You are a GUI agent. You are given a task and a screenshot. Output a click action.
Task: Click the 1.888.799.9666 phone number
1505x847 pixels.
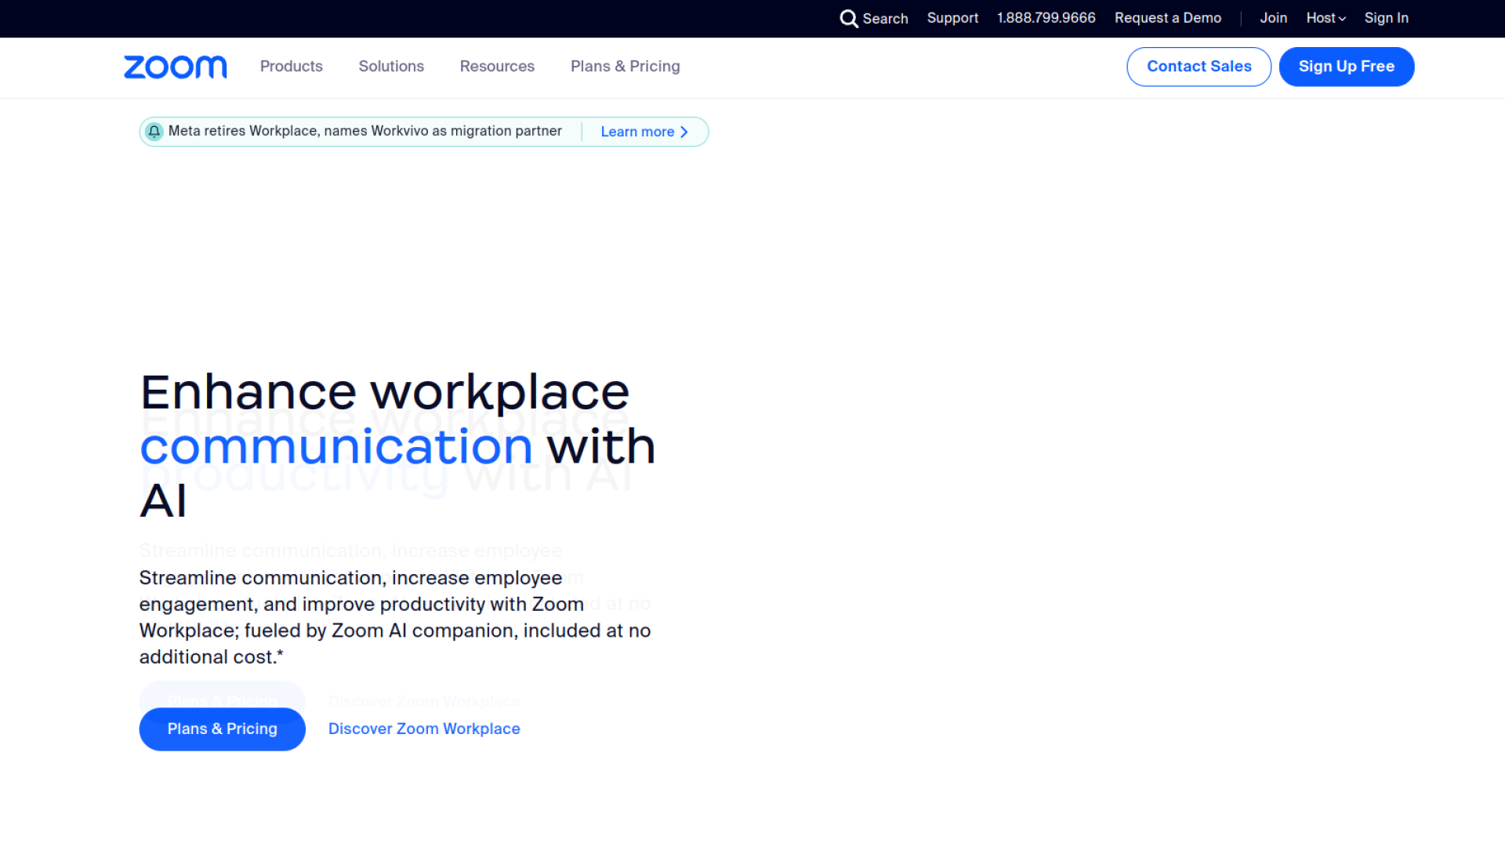(x=1046, y=18)
